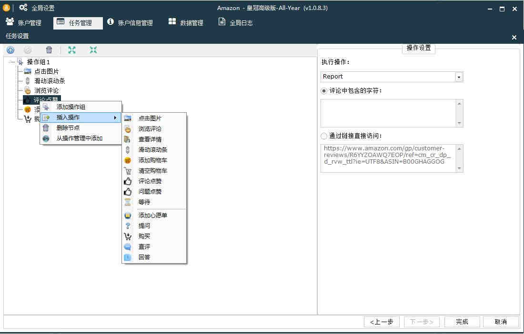This screenshot has height=334, width=524.
Task: Expand 插入操作 submenu arrow
Action: 115,118
